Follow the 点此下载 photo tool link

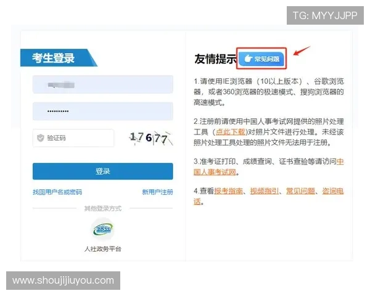tap(231, 132)
